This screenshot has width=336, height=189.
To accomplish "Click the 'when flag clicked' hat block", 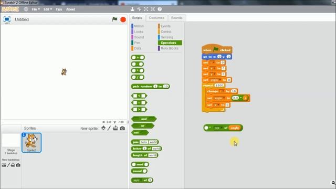I will (x=217, y=49).
